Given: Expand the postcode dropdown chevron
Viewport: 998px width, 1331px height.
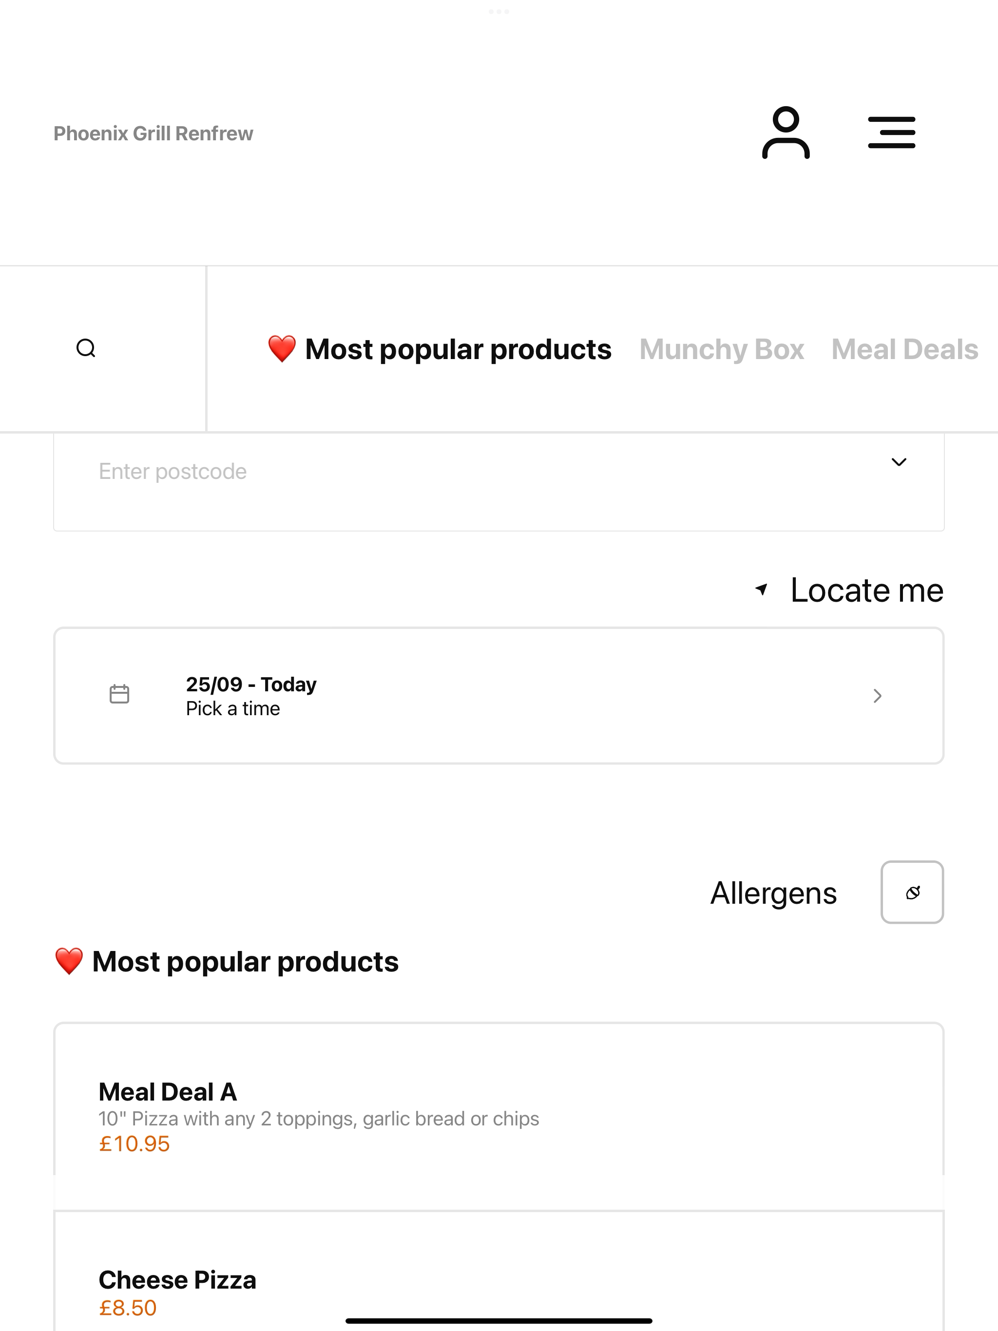Looking at the screenshot, I should 899,462.
